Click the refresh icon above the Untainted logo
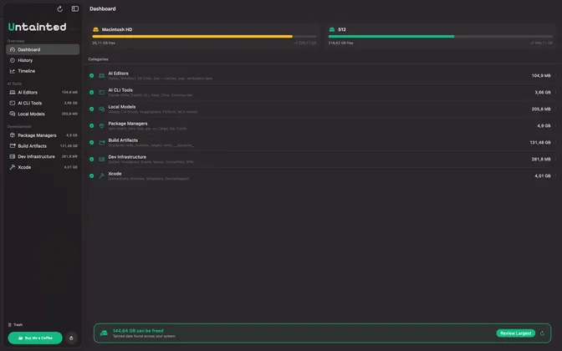The image size is (562, 351). coord(60,9)
